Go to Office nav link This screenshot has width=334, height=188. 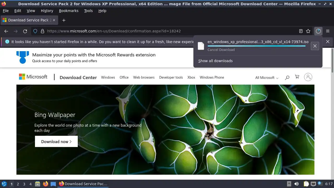click(x=124, y=77)
